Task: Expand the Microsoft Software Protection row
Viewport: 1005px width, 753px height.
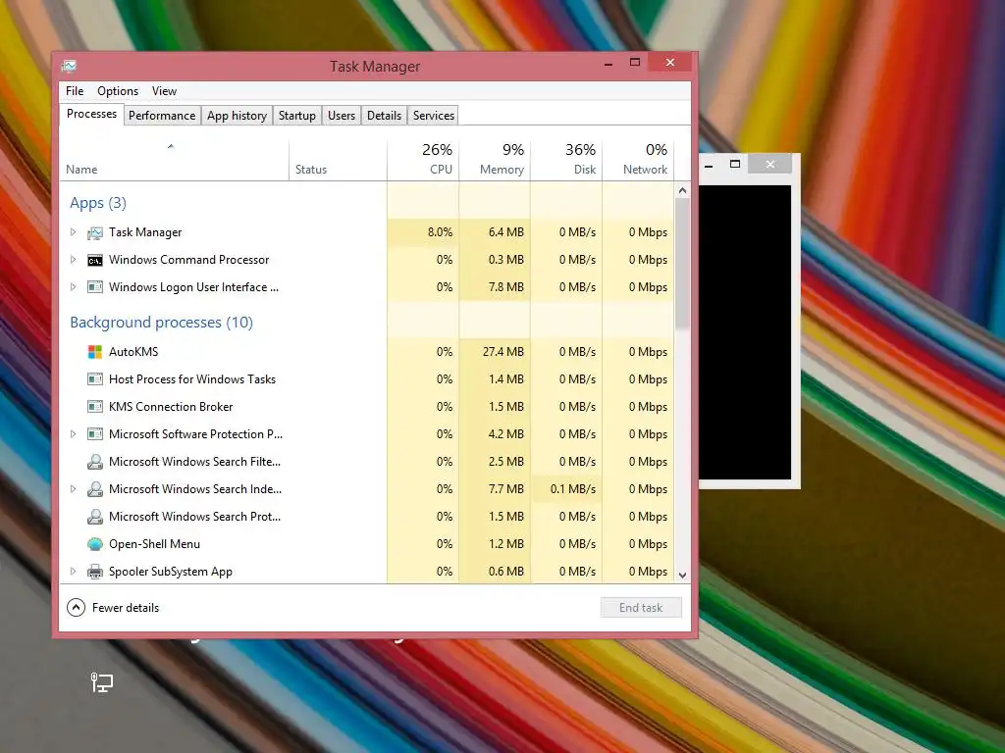Action: tap(73, 434)
